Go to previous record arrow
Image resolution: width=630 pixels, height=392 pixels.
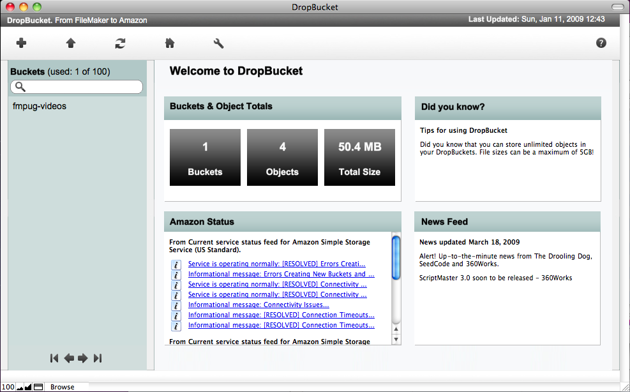(x=69, y=358)
